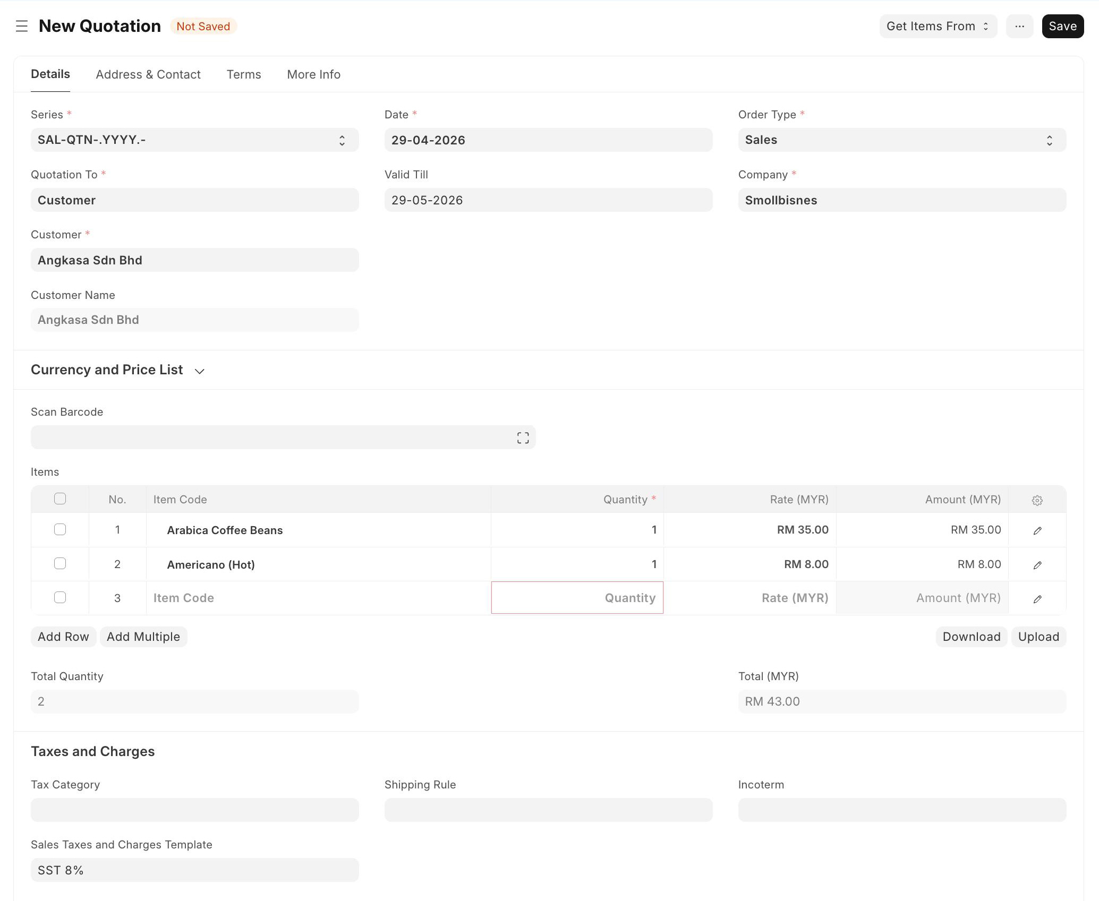Image resolution: width=1099 pixels, height=901 pixels.
Task: Open the sidebar hamburger menu
Action: click(21, 26)
